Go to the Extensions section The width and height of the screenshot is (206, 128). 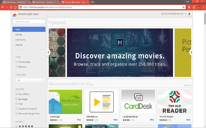click(20, 40)
